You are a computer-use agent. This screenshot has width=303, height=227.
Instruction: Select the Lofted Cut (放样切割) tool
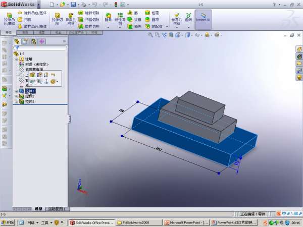[89, 26]
